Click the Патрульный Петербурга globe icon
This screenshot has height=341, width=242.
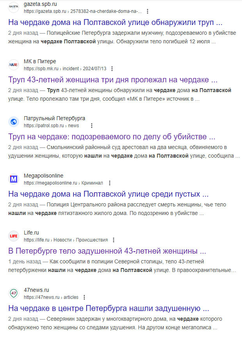tap(14, 122)
